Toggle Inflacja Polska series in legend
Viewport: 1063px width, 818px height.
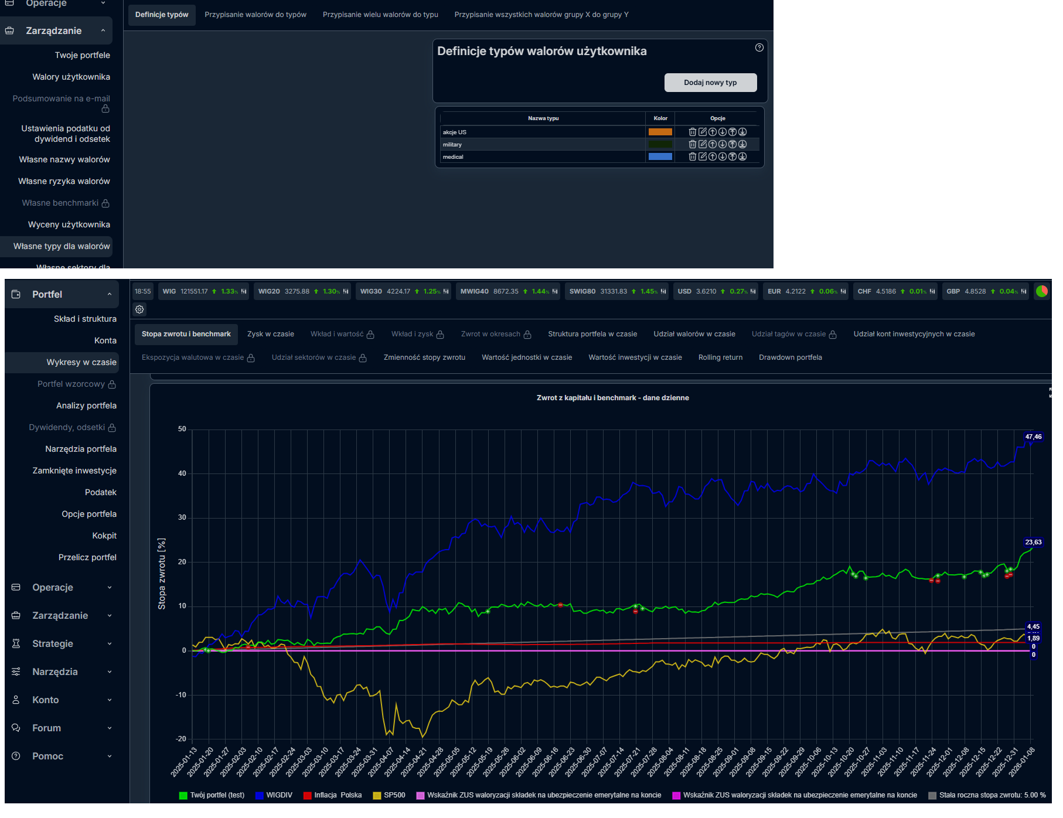332,795
